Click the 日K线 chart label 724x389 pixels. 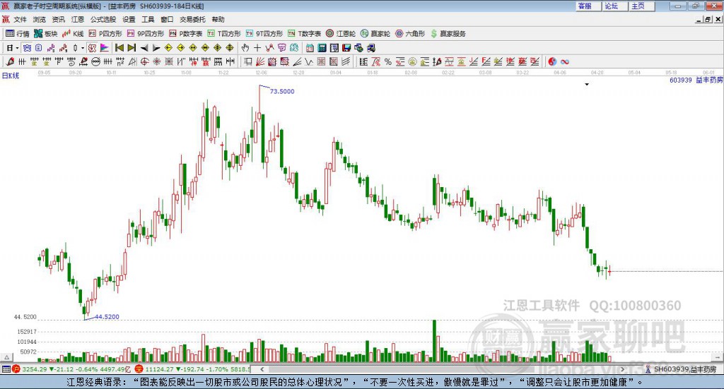pyautogui.click(x=11, y=76)
